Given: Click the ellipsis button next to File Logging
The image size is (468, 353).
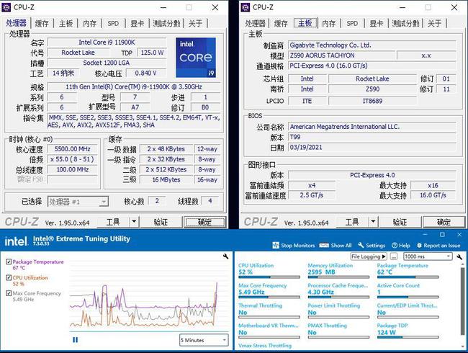Looking at the screenshot, I should [394, 256].
